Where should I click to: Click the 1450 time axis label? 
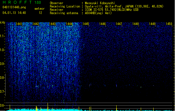[169, 24]
